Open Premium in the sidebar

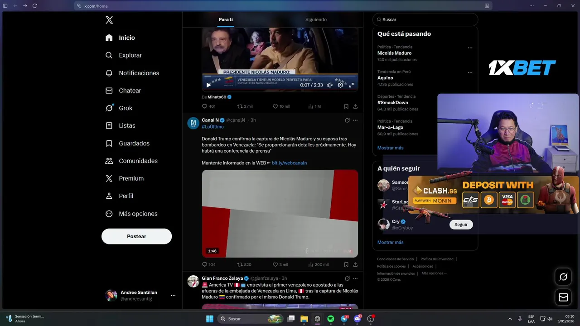tap(125, 178)
